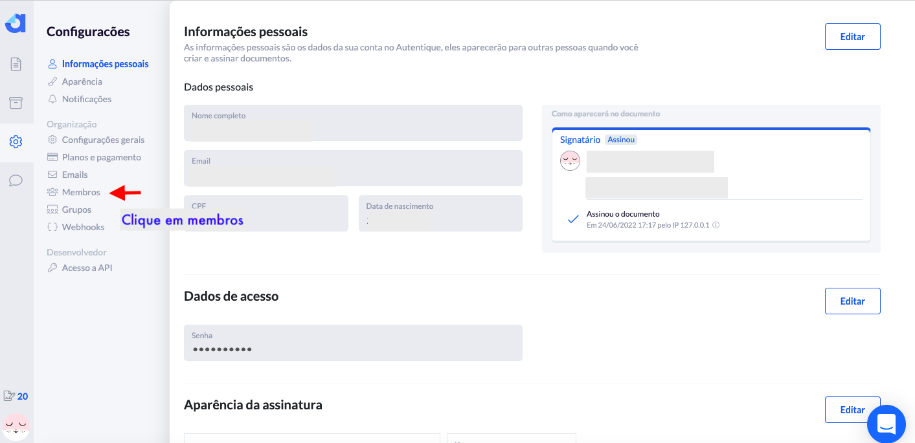Screen dimensions: 915x443
Task: Open the user avatar at bottom left
Action: click(x=16, y=427)
